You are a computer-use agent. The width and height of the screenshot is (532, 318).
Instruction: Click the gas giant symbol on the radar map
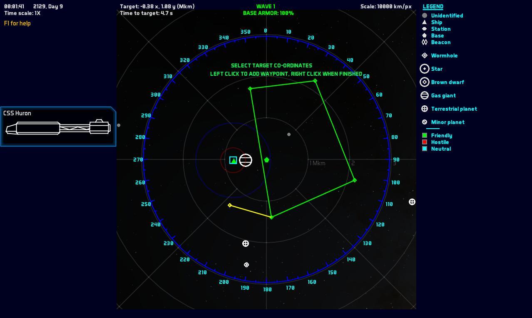pyautogui.click(x=246, y=160)
